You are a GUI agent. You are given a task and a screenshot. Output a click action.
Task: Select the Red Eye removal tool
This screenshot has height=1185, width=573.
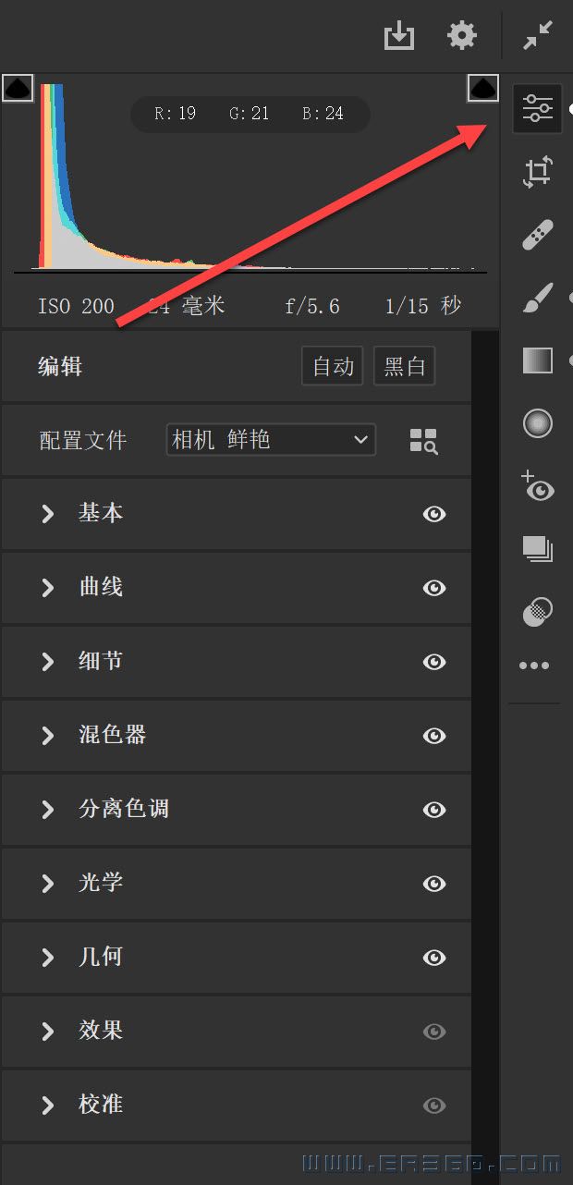pos(537,486)
